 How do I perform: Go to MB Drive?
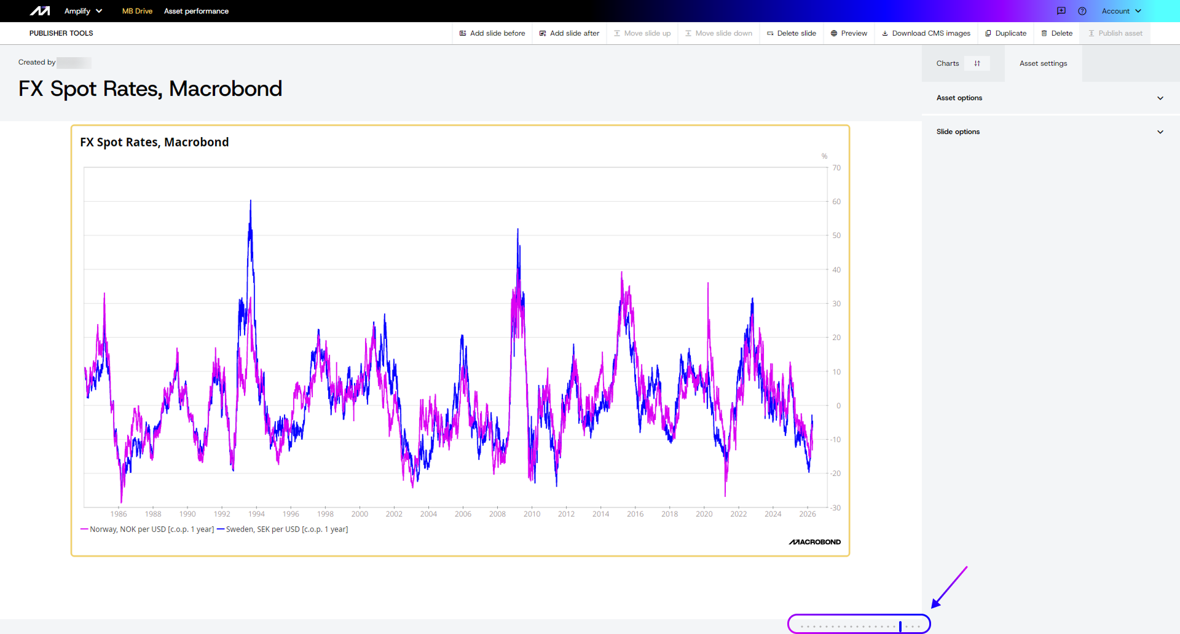[x=137, y=11]
